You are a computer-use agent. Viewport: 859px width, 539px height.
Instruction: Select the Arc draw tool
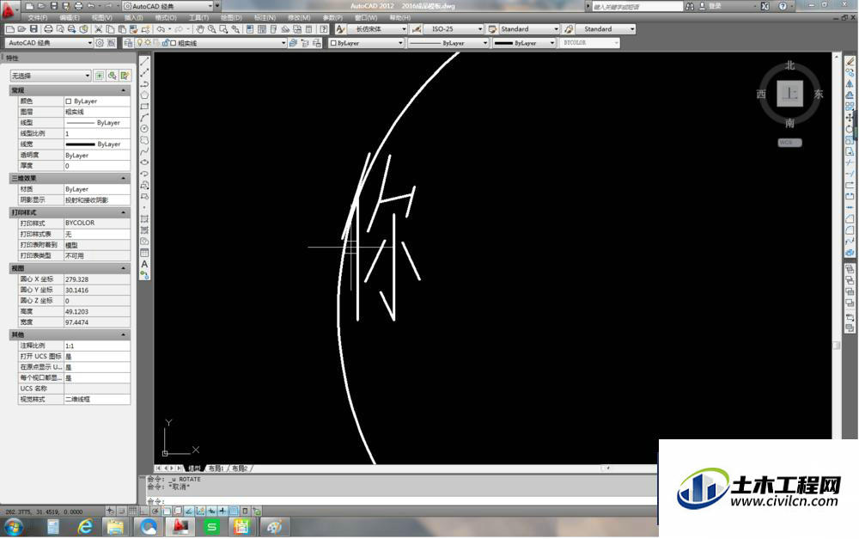(144, 117)
